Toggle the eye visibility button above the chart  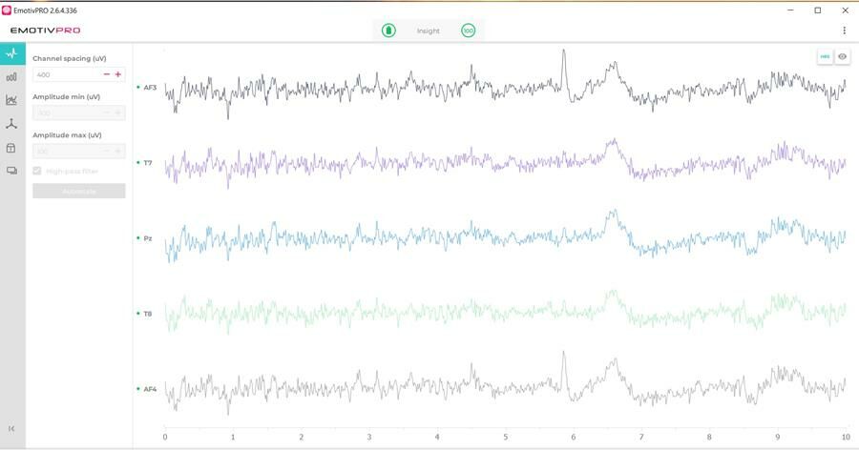point(843,57)
